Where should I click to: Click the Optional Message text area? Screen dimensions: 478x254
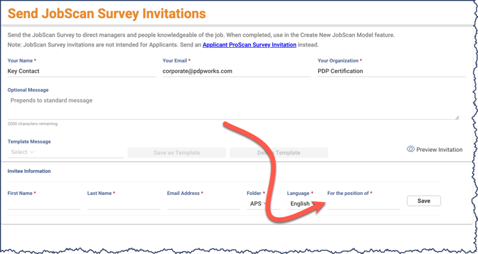(x=233, y=107)
